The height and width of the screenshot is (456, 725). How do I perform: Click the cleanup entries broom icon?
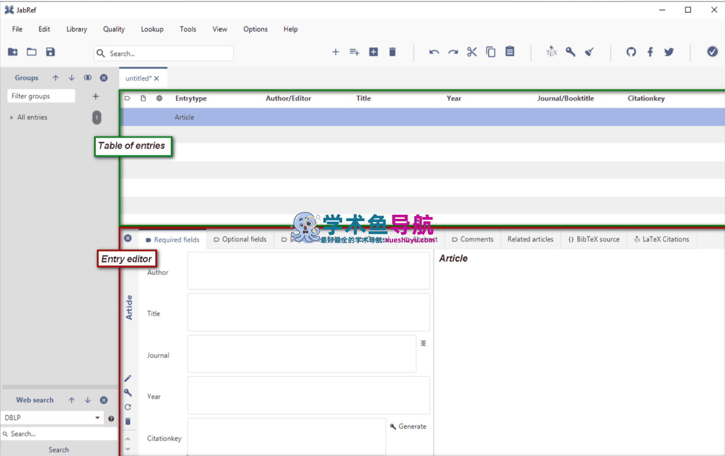589,52
